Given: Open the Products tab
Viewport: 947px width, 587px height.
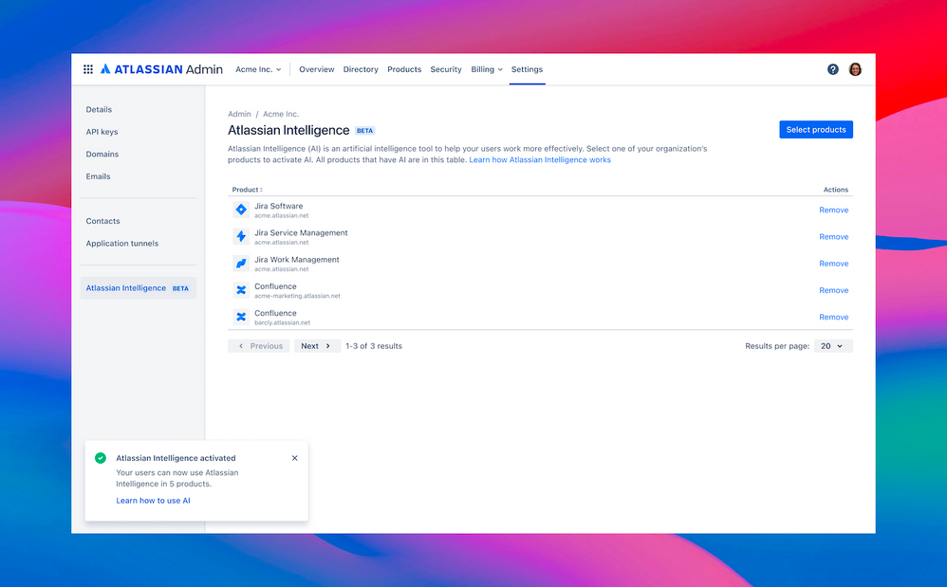Looking at the screenshot, I should point(404,69).
